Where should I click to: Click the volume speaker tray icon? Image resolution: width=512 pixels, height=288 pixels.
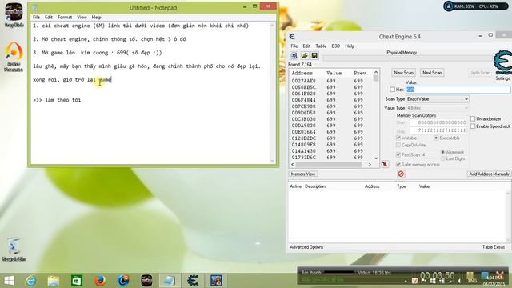point(459,281)
